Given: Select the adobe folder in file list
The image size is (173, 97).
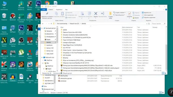Looking at the screenshot, I should pos(65,30).
